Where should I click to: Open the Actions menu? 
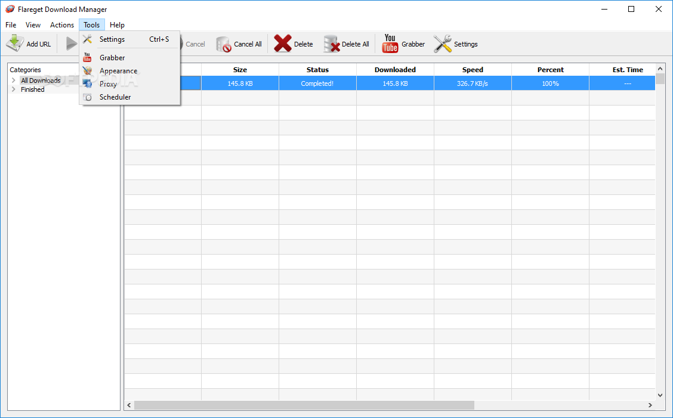(x=62, y=25)
